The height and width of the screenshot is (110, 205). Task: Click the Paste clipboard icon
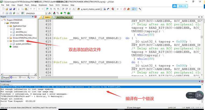[x=26, y=9]
